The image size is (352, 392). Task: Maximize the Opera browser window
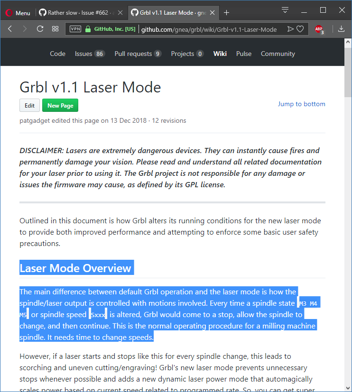point(323,10)
